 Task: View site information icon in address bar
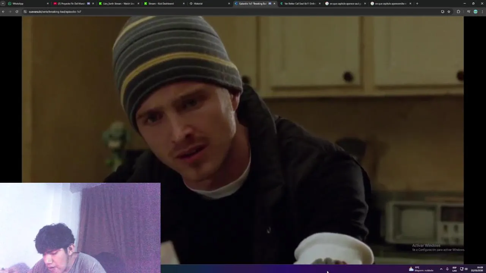coord(25,12)
